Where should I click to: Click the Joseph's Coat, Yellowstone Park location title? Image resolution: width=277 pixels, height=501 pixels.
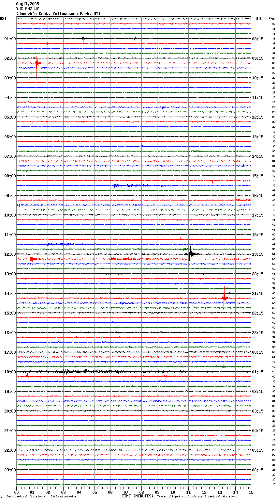pyautogui.click(x=58, y=14)
